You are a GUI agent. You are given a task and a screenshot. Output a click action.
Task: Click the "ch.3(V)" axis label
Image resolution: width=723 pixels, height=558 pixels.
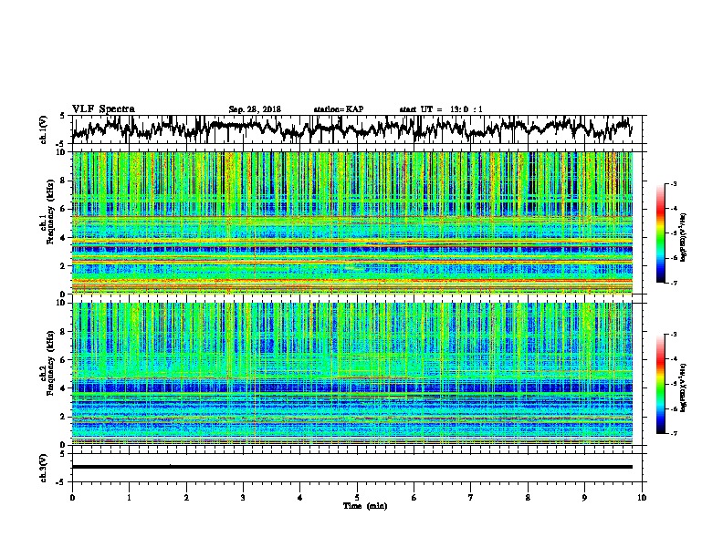(43, 468)
